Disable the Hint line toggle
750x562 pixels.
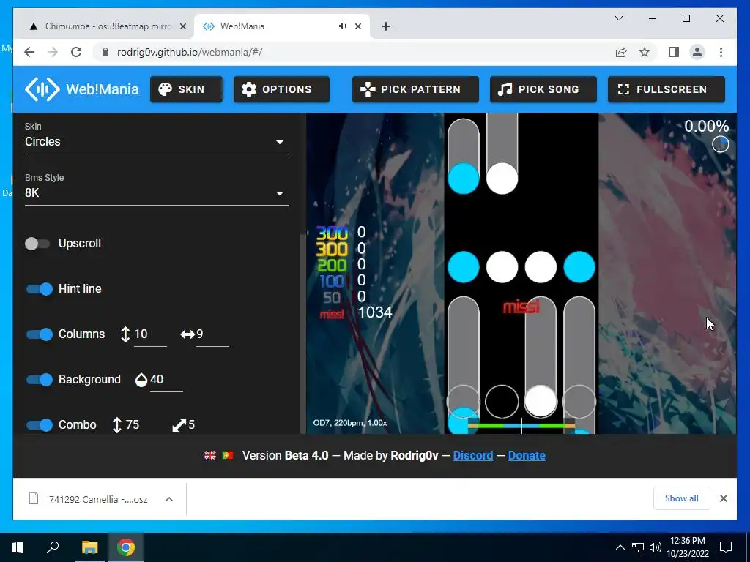coord(40,288)
